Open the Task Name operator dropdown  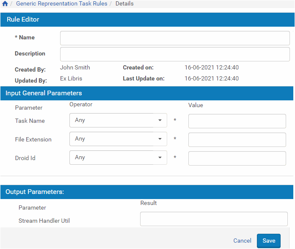click(x=118, y=120)
